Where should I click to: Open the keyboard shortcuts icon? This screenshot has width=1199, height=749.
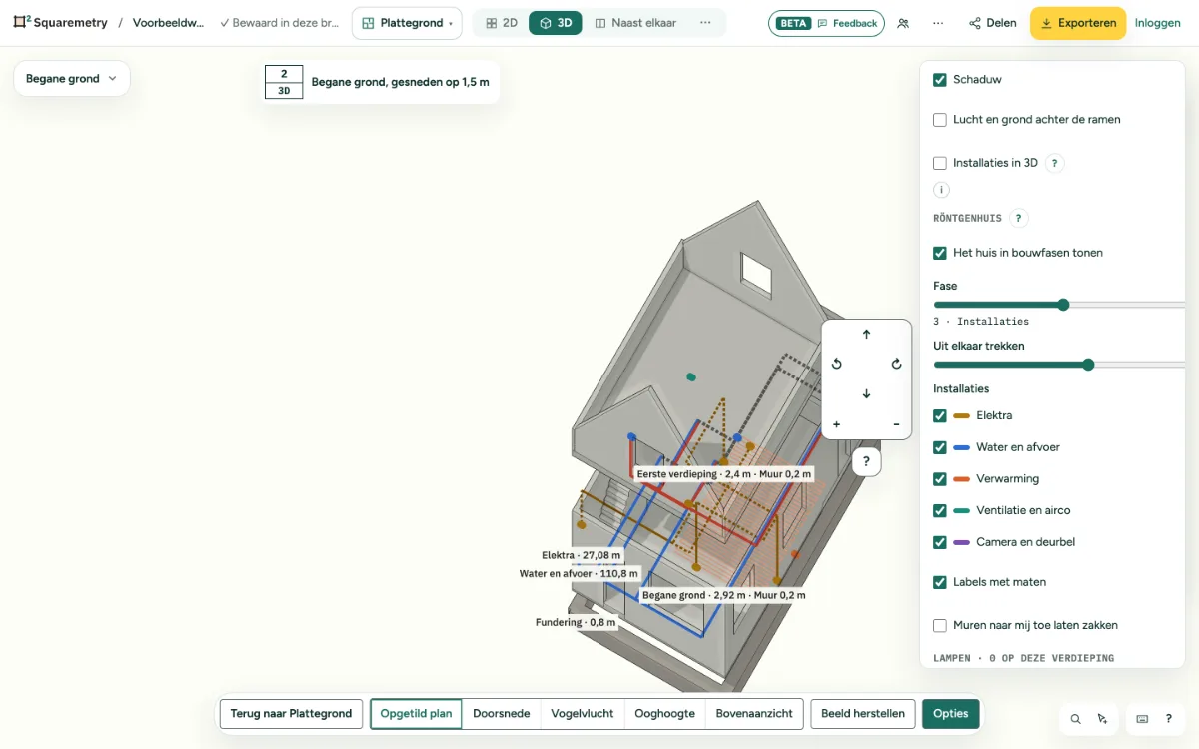1142,718
